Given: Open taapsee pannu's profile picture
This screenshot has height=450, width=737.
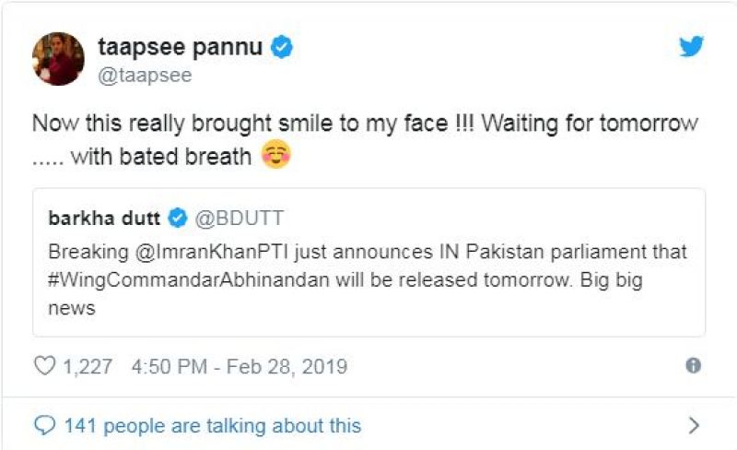Looking at the screenshot, I should tap(58, 59).
